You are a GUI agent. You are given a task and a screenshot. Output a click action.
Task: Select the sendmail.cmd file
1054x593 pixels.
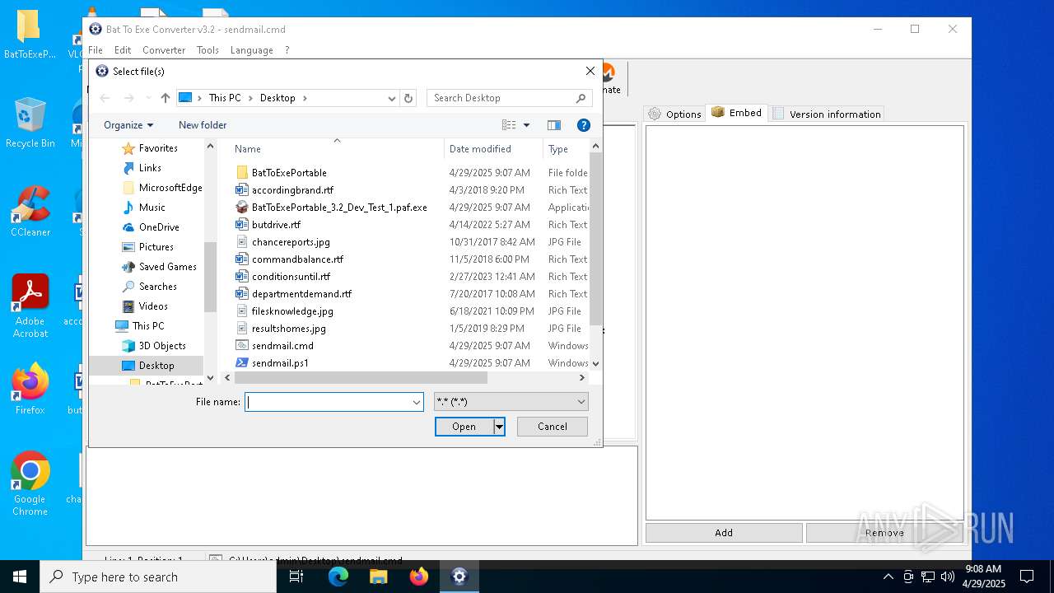(x=282, y=345)
